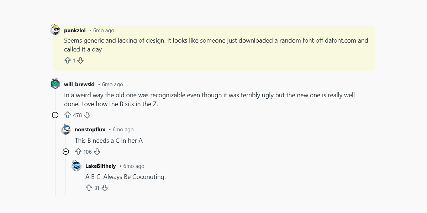Click LakeBlithely's username
Screen dimensions: 427x213
pos(101,166)
